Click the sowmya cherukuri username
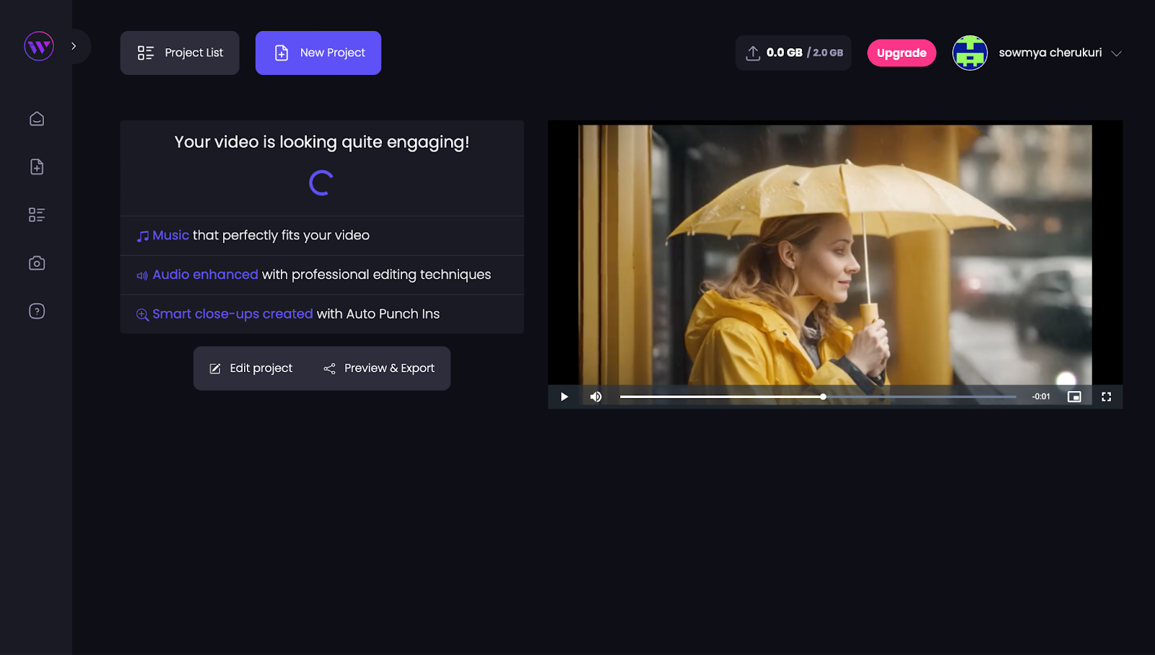The width and height of the screenshot is (1155, 655). [x=1050, y=53]
